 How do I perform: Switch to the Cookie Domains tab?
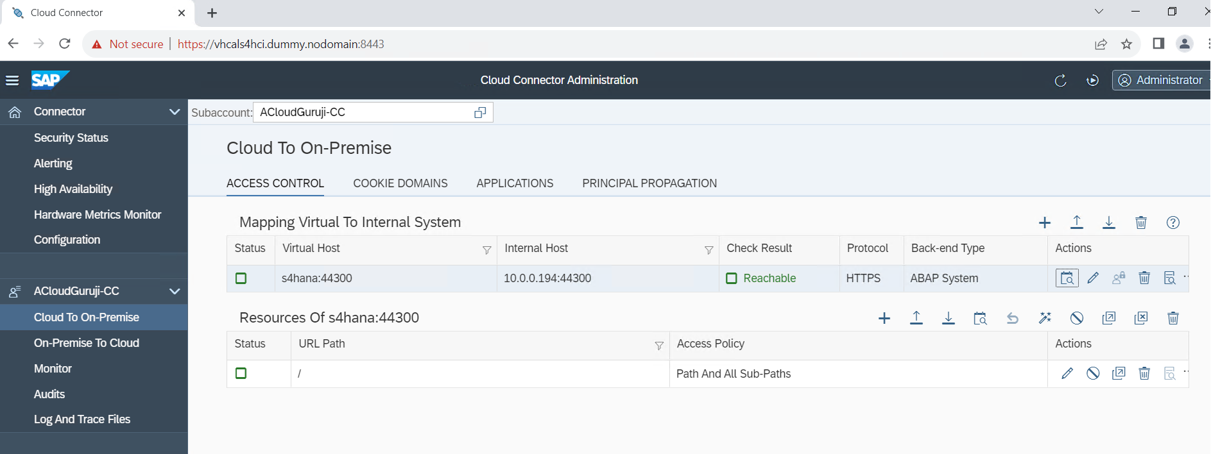[x=400, y=183]
